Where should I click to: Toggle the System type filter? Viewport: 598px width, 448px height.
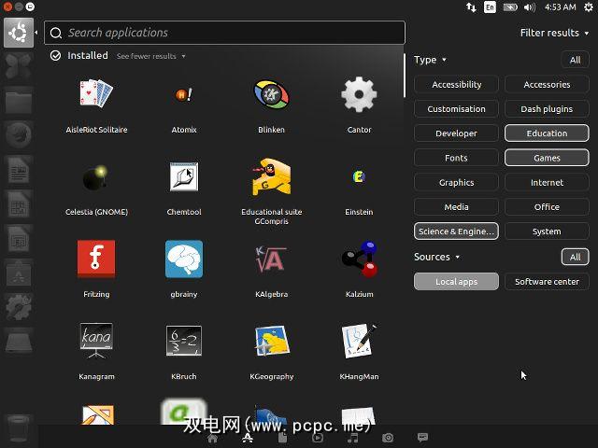pyautogui.click(x=547, y=231)
